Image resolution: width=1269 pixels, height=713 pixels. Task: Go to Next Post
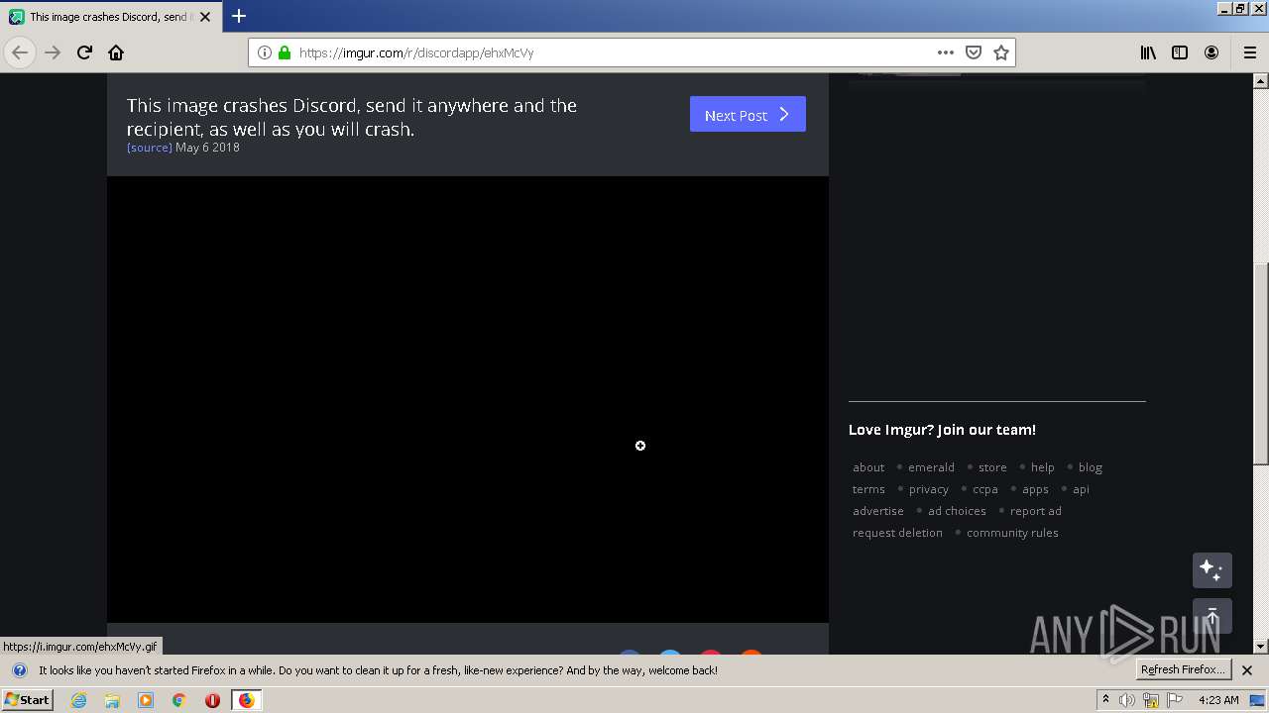click(748, 115)
